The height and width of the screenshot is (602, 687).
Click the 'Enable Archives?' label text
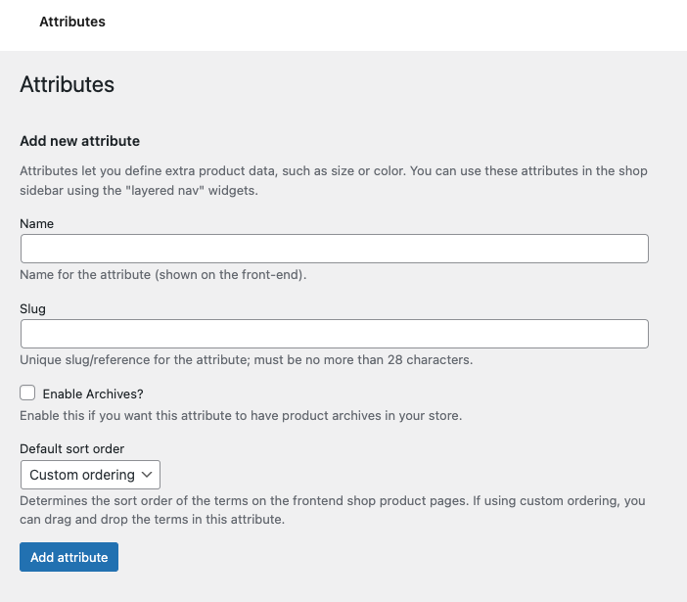tap(93, 394)
